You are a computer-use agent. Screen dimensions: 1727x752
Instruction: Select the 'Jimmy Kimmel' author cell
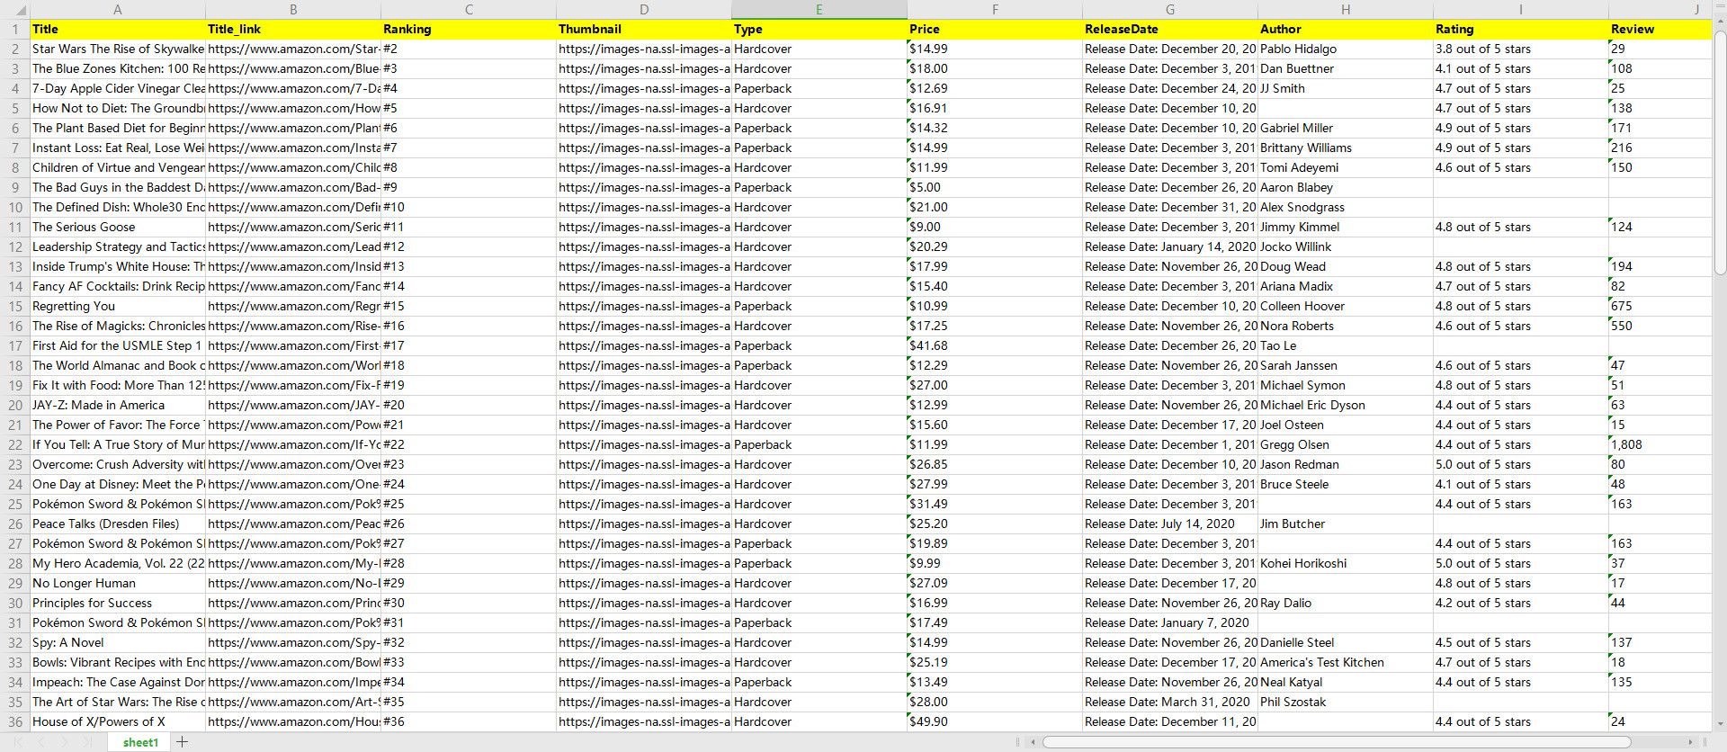pyautogui.click(x=1346, y=227)
